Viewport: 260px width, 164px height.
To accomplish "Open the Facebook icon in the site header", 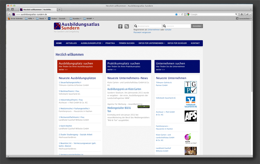I will (120, 26).
